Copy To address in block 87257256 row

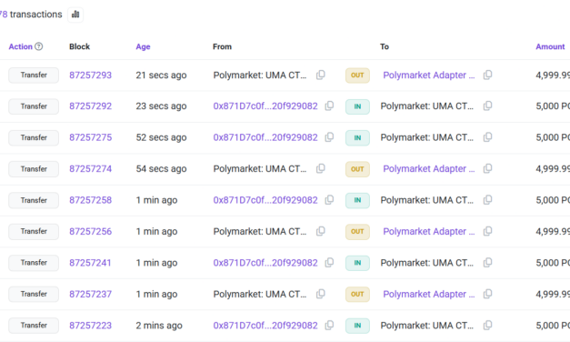pyautogui.click(x=487, y=231)
